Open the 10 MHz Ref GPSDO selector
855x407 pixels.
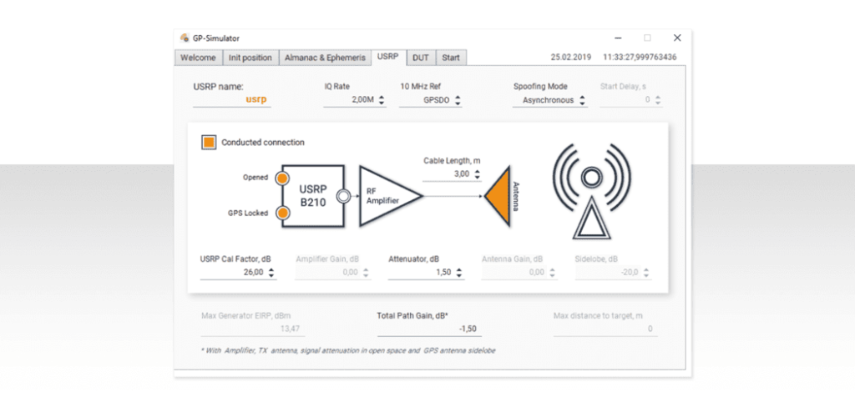pyautogui.click(x=431, y=100)
